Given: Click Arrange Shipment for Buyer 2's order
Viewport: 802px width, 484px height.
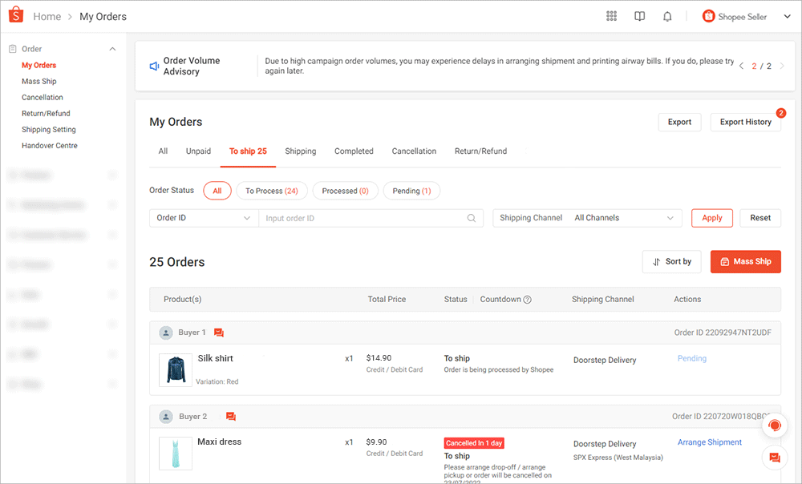Looking at the screenshot, I should pyautogui.click(x=710, y=442).
